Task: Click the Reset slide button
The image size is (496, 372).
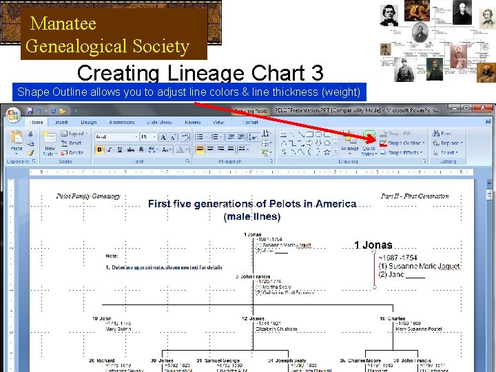Action: coord(72,143)
